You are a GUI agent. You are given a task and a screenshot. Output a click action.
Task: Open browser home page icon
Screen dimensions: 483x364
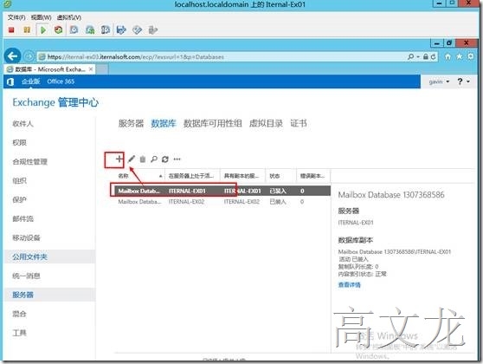448,56
